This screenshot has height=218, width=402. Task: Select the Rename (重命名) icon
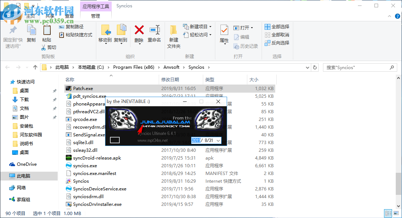click(x=155, y=31)
